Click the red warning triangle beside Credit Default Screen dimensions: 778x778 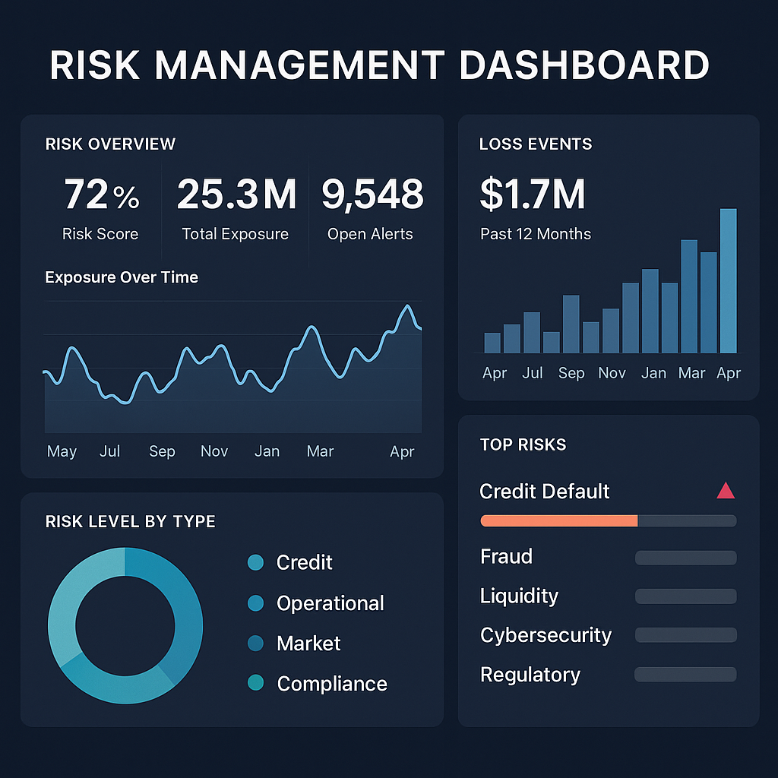(726, 491)
